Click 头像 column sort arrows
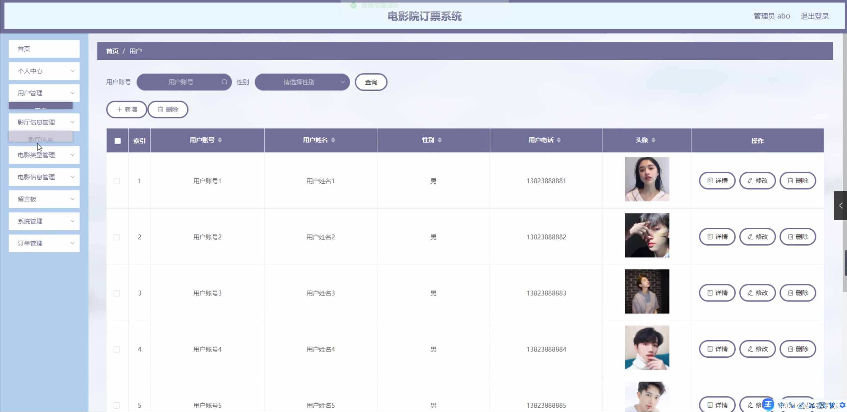The image size is (847, 412). pyautogui.click(x=653, y=140)
